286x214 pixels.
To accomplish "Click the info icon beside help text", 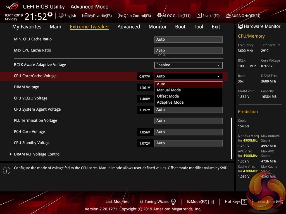I will [x=7, y=171].
